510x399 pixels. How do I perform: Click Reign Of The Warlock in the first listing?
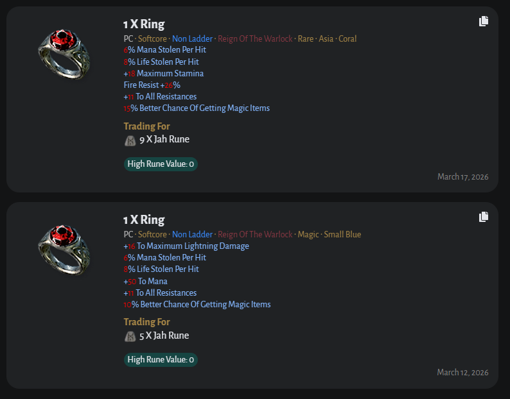pyautogui.click(x=255, y=38)
